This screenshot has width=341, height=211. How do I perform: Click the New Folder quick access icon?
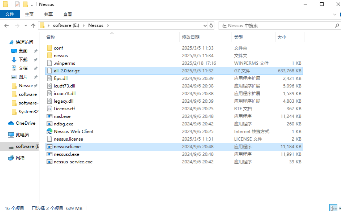tap(25, 4)
